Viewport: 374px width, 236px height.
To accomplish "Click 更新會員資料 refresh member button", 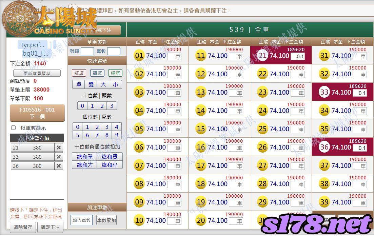I will coord(37,73).
